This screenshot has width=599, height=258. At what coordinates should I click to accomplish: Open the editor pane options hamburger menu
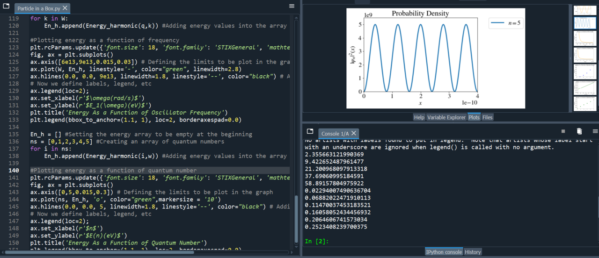tap(292, 7)
